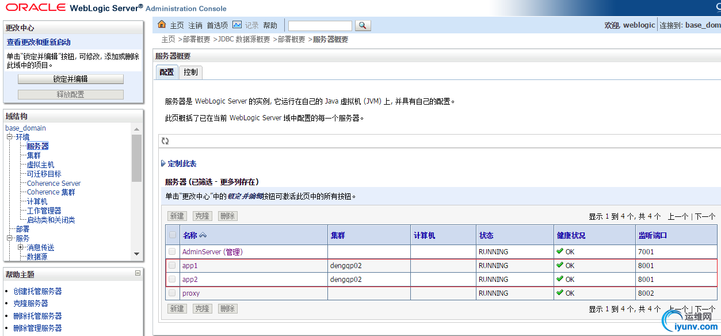This screenshot has width=721, height=336.
Task: Select 工作管理器 in the domain tree
Action: 44,211
